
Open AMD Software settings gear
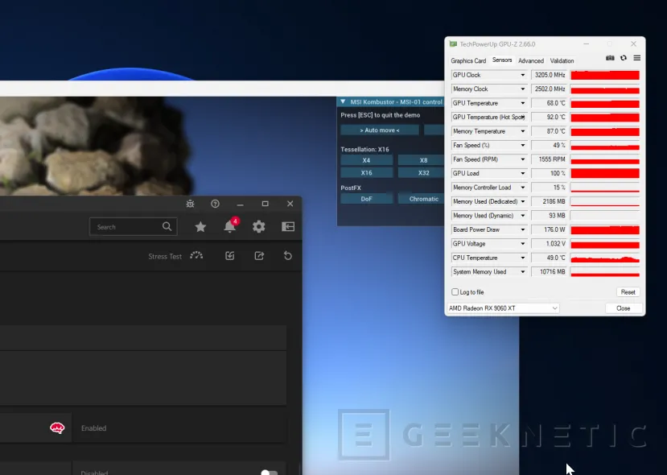(258, 226)
